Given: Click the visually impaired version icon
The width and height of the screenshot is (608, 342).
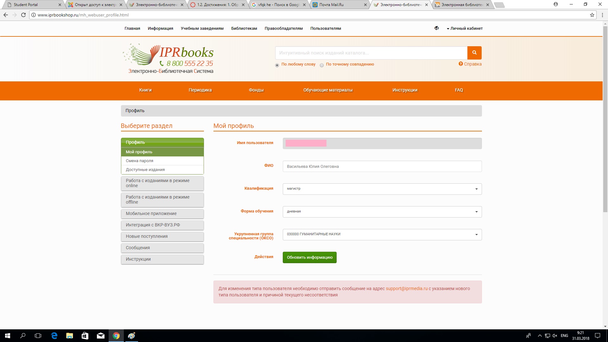Looking at the screenshot, I should coord(436,28).
